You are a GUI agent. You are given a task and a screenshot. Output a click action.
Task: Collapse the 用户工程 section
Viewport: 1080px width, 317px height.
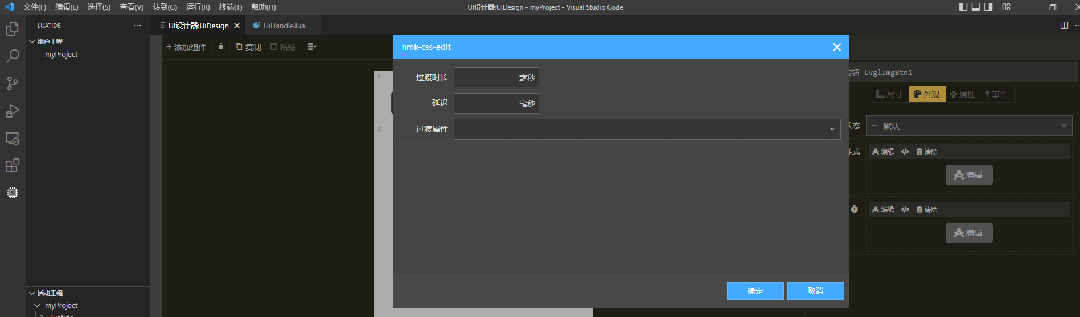50,41
